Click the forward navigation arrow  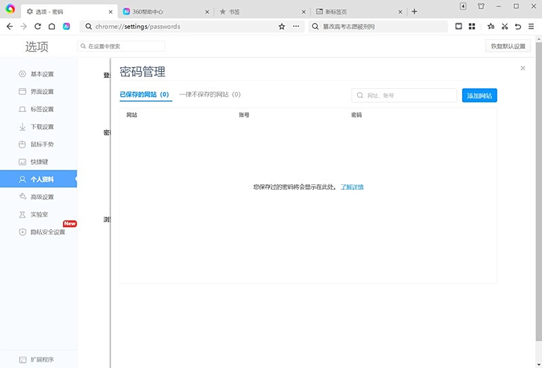pos(24,26)
